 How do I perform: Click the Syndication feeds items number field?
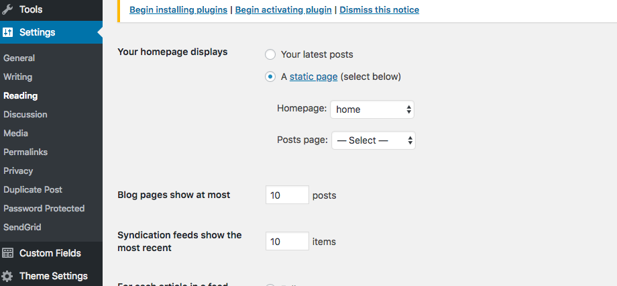[x=287, y=241]
